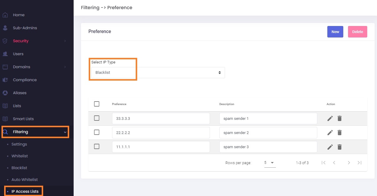Image resolution: width=377 pixels, height=196 pixels.
Task: Edit the 33.3.3.3 row with pencil icon
Action: (330, 118)
